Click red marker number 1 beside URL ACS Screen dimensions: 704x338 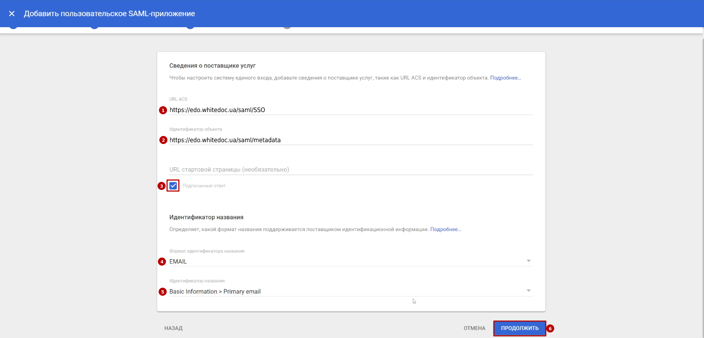click(163, 110)
